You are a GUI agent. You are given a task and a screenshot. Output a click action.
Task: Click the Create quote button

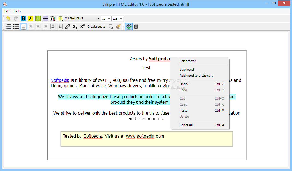96,27
